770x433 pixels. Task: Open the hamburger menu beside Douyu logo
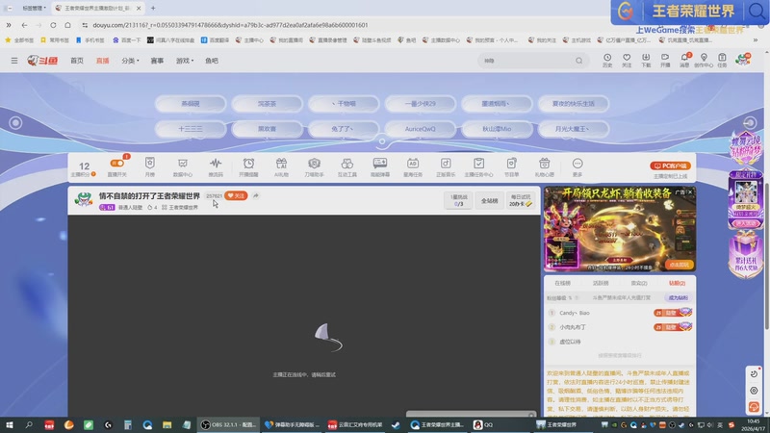pos(14,61)
